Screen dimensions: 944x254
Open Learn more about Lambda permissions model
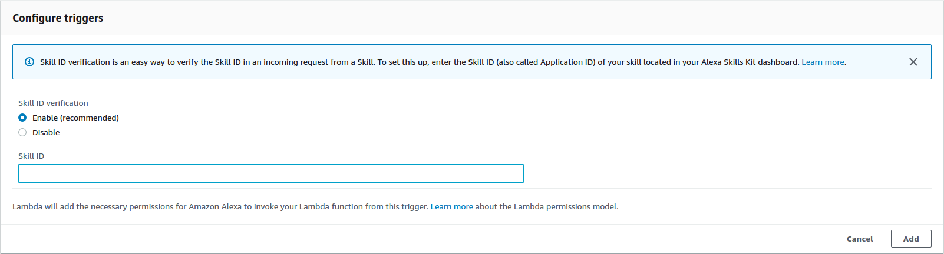[x=451, y=206]
